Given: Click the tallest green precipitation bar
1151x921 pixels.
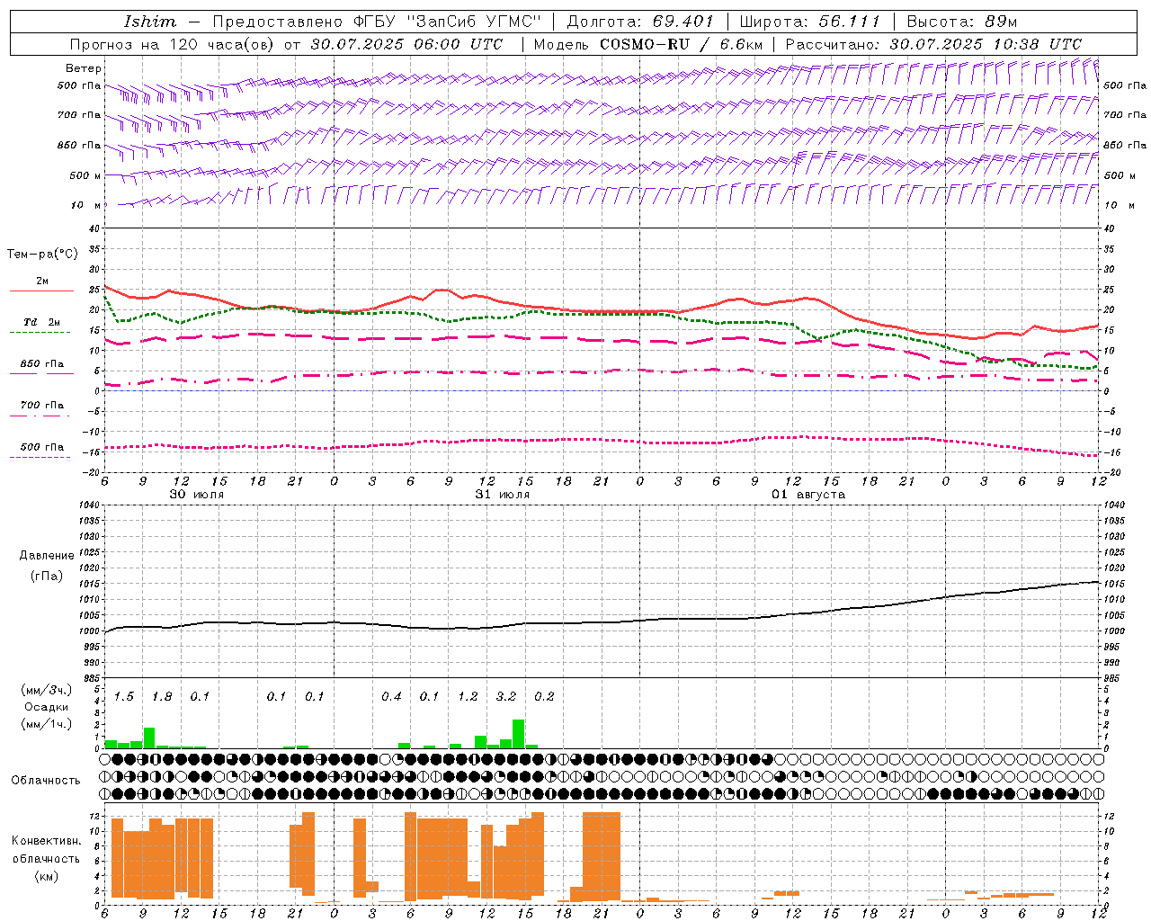Looking at the screenshot, I should (x=519, y=734).
